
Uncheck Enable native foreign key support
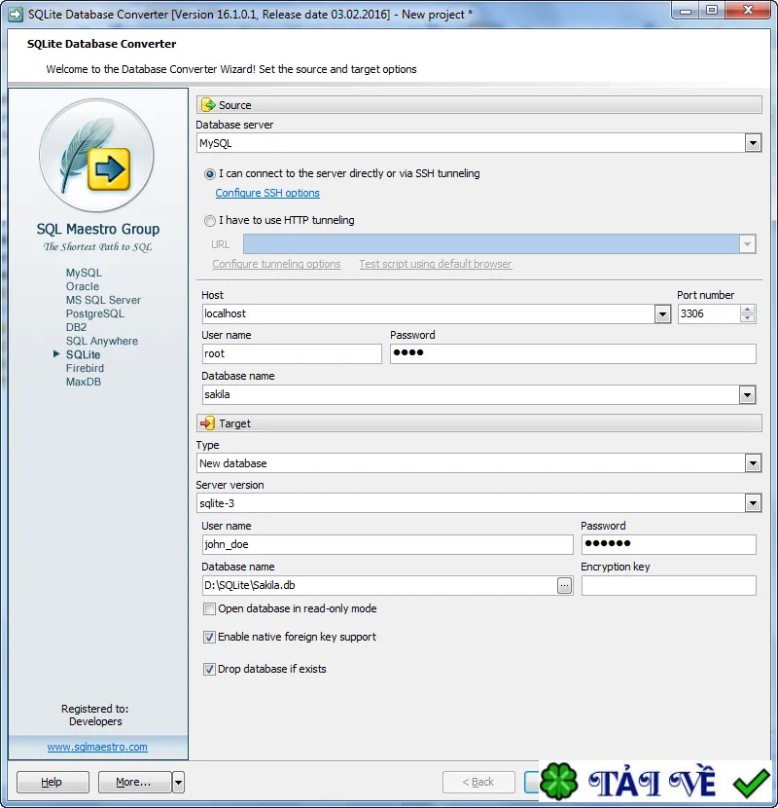(209, 638)
